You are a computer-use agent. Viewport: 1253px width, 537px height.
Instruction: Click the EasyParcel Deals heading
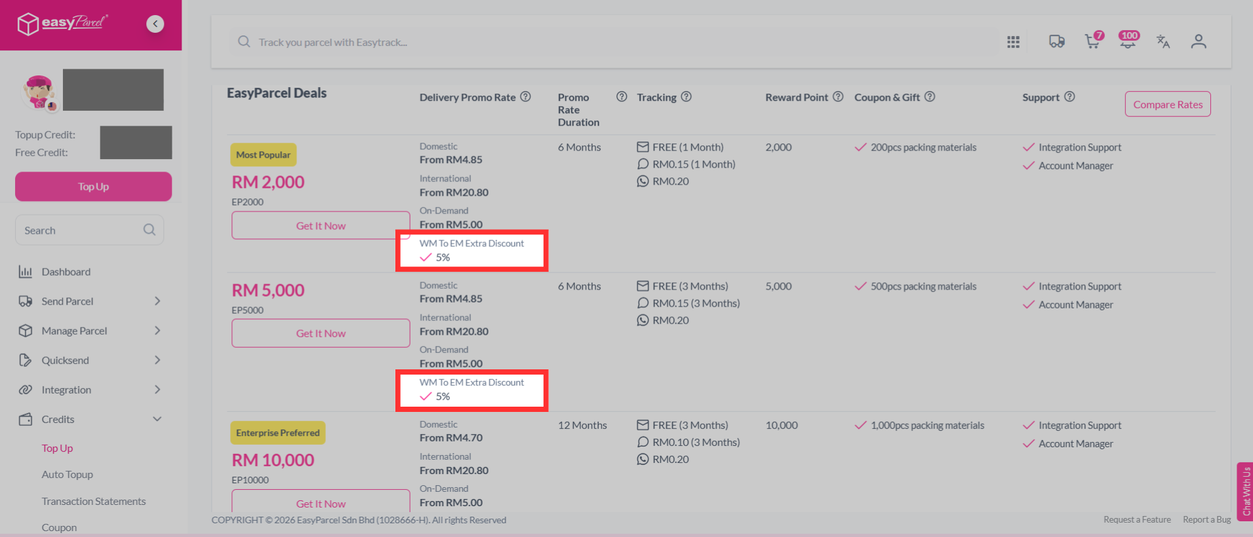click(277, 93)
